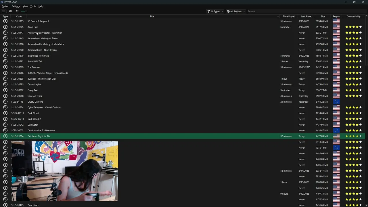368x207 pixels.
Task: Click the webcam overlay video
Action: click(65, 171)
